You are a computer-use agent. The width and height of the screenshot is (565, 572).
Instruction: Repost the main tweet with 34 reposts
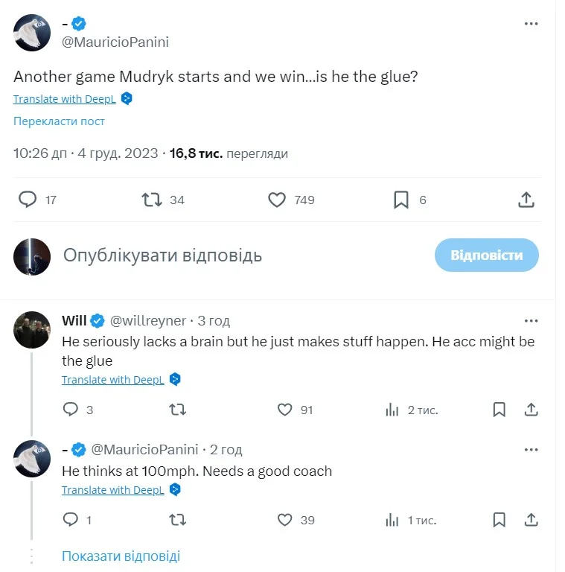[x=152, y=200]
